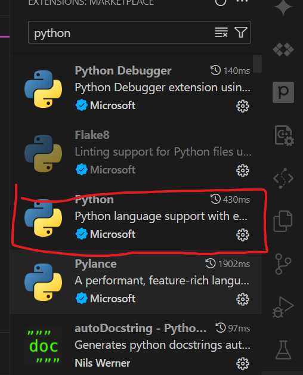Open the Source Control branch icon

coord(283,264)
